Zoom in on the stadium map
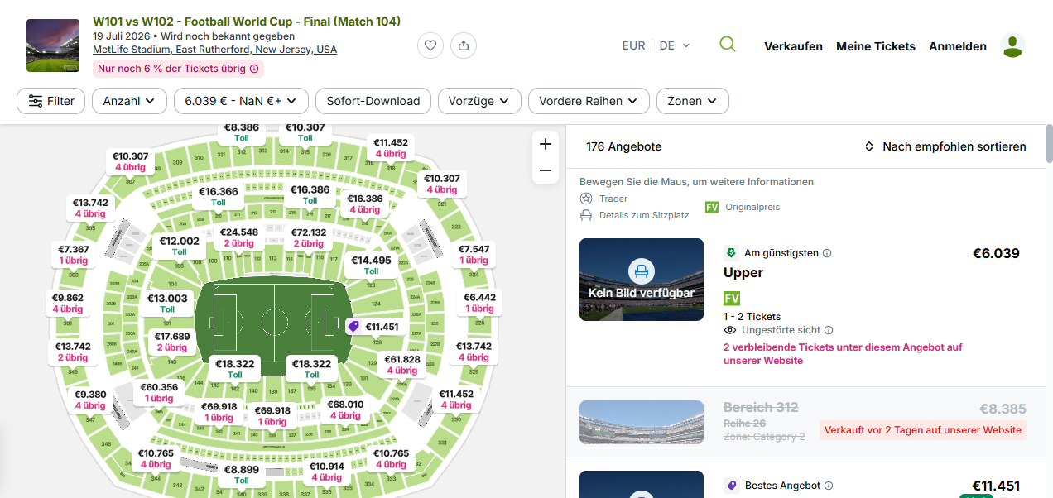This screenshot has height=498, width=1053. click(546, 144)
